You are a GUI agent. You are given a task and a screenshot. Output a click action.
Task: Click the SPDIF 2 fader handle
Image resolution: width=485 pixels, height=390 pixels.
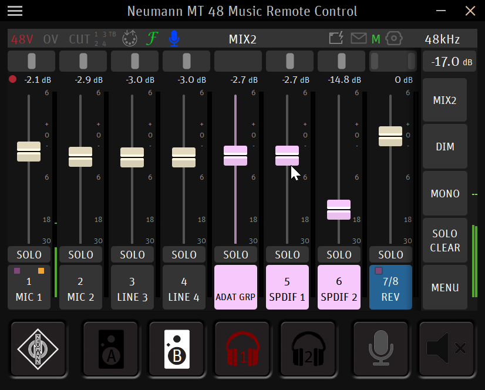point(339,210)
